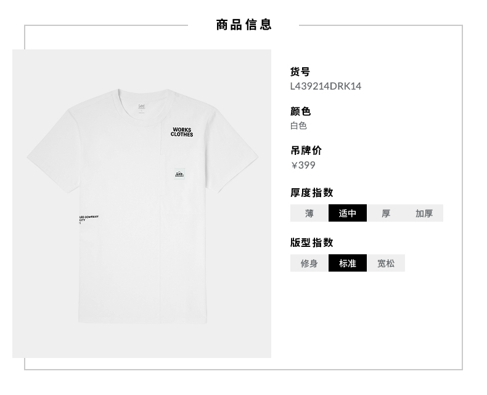Choose the 宽松 fit option
This screenshot has height=395, width=487.
(x=386, y=263)
